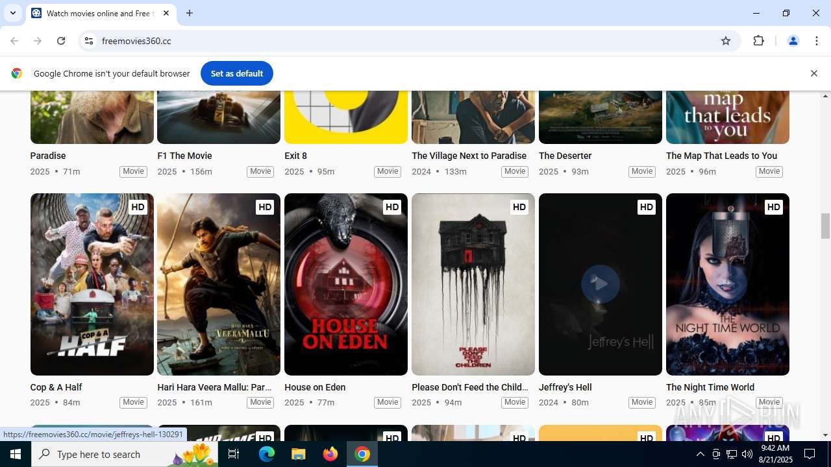Click The Night Time World title
Screen dimensions: 831x467
[x=710, y=387]
